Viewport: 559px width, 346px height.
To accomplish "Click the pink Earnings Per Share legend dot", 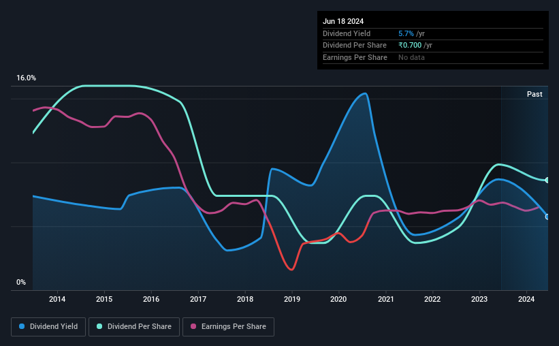I will (193, 326).
